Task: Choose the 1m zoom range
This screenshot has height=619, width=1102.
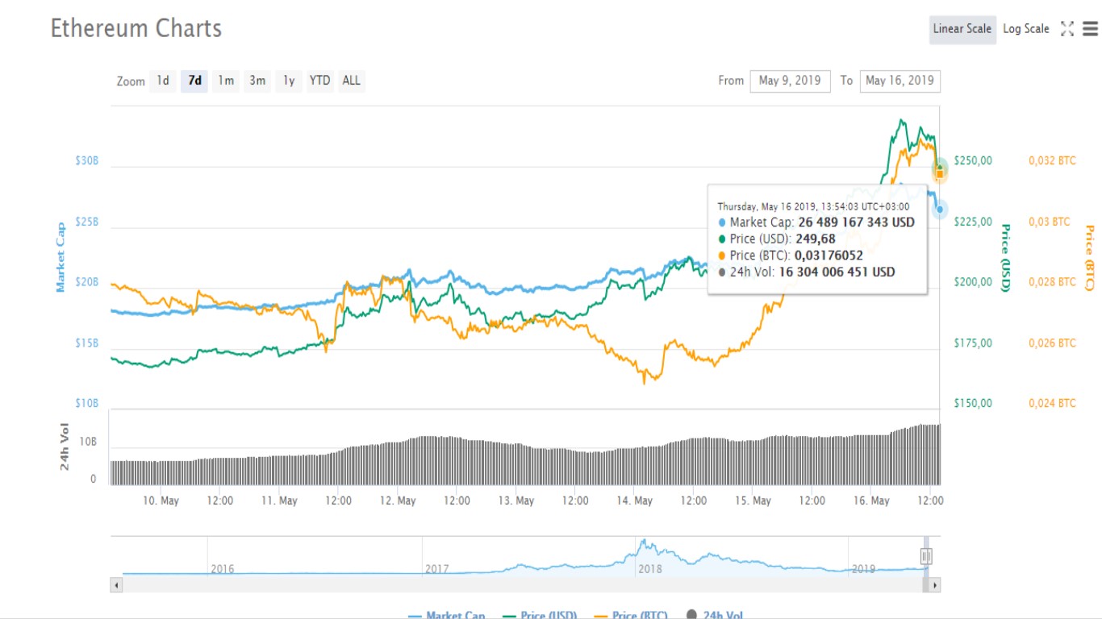Action: [226, 81]
